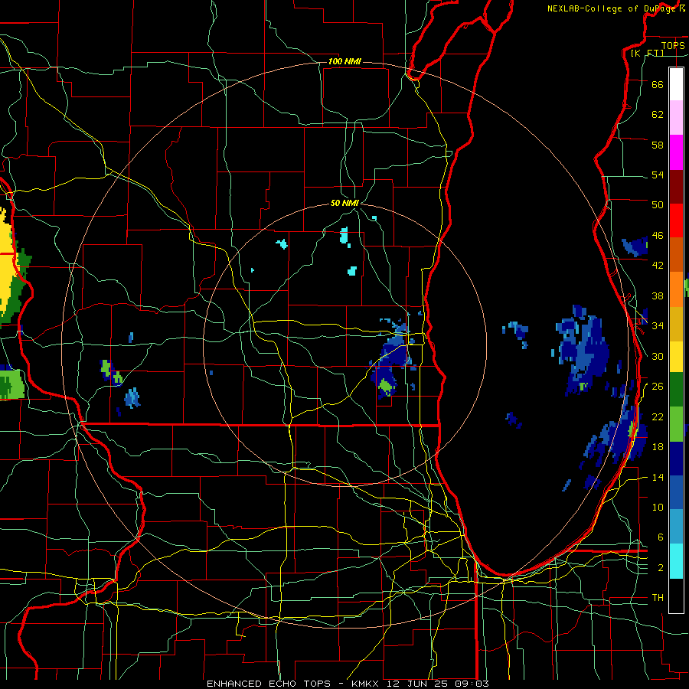This screenshot has width=689, height=689.
Task: Click the dark green legend swatch
Action: tap(676, 390)
